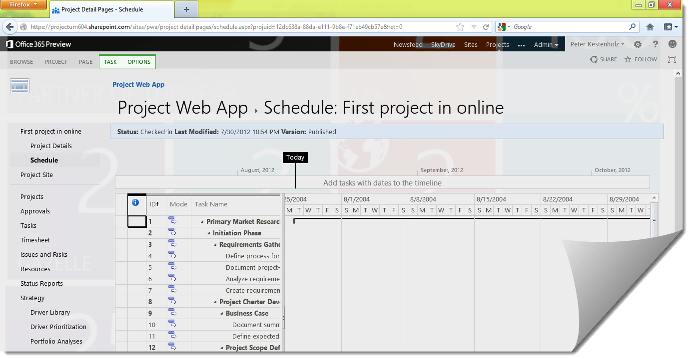Click task mode icon in row 7
Viewport: 690px width, 359px height.
click(x=172, y=290)
